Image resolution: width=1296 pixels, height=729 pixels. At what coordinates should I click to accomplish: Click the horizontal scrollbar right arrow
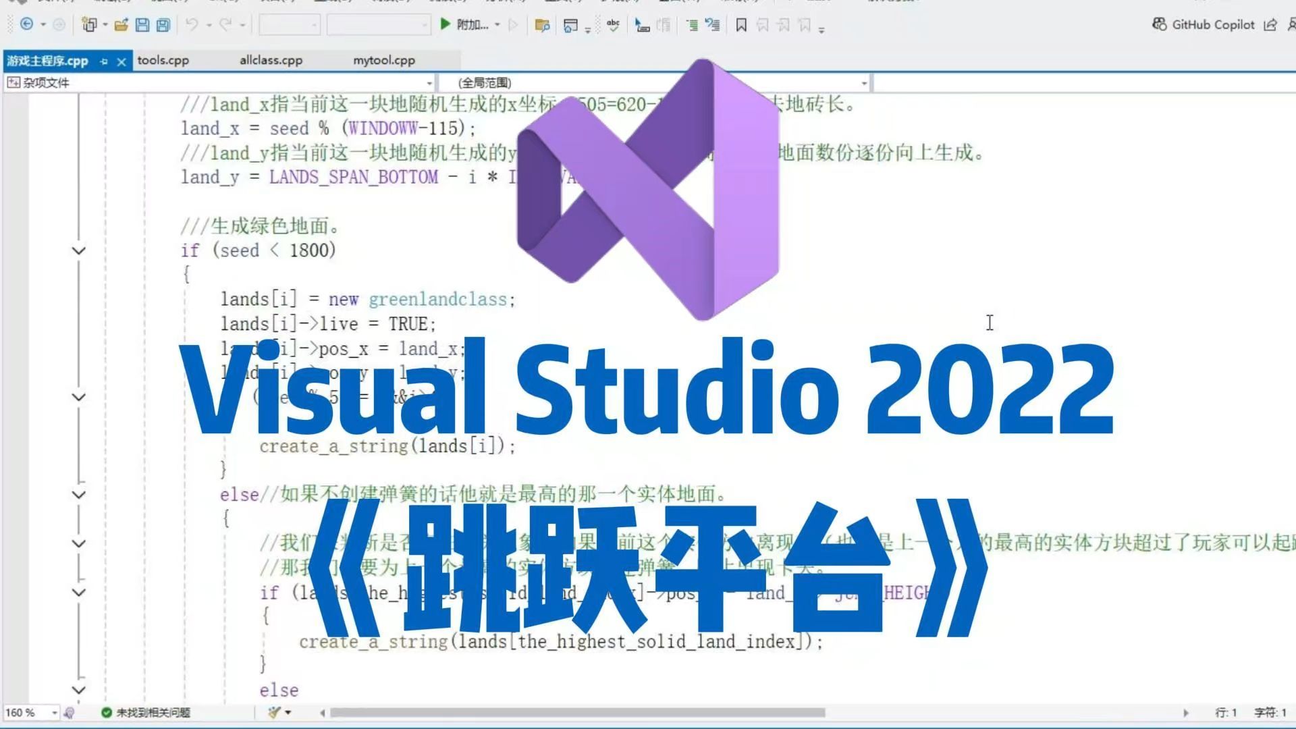(1186, 712)
